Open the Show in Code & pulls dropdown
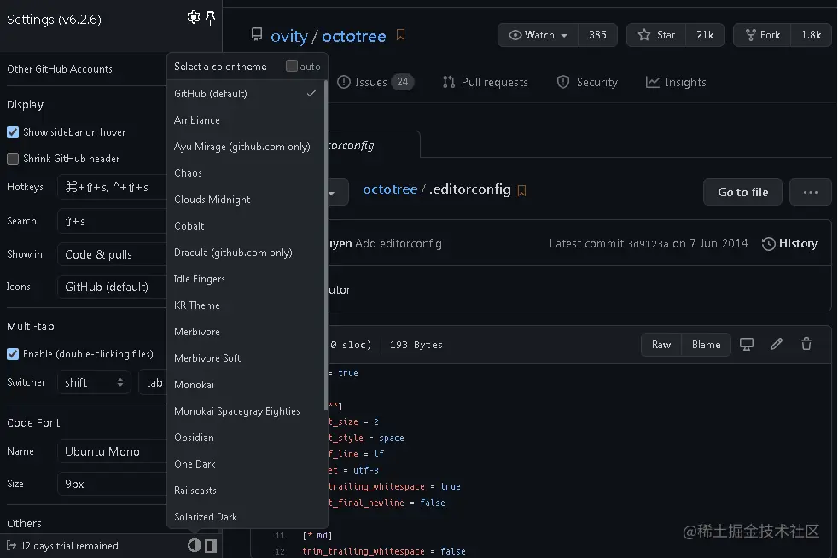838x558 pixels. tap(113, 254)
